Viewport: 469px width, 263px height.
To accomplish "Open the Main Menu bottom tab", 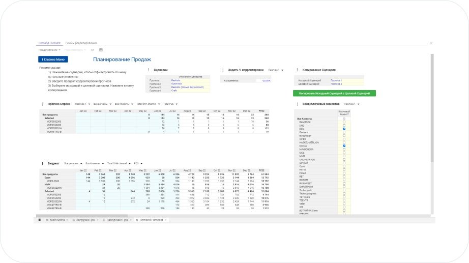I will (x=57, y=220).
